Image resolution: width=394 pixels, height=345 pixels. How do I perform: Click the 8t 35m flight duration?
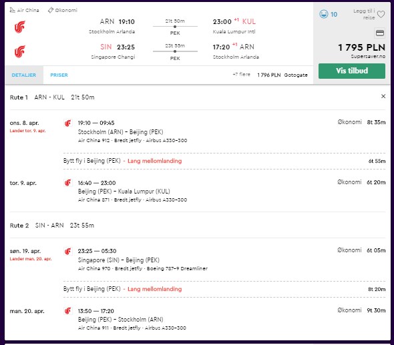(x=376, y=122)
